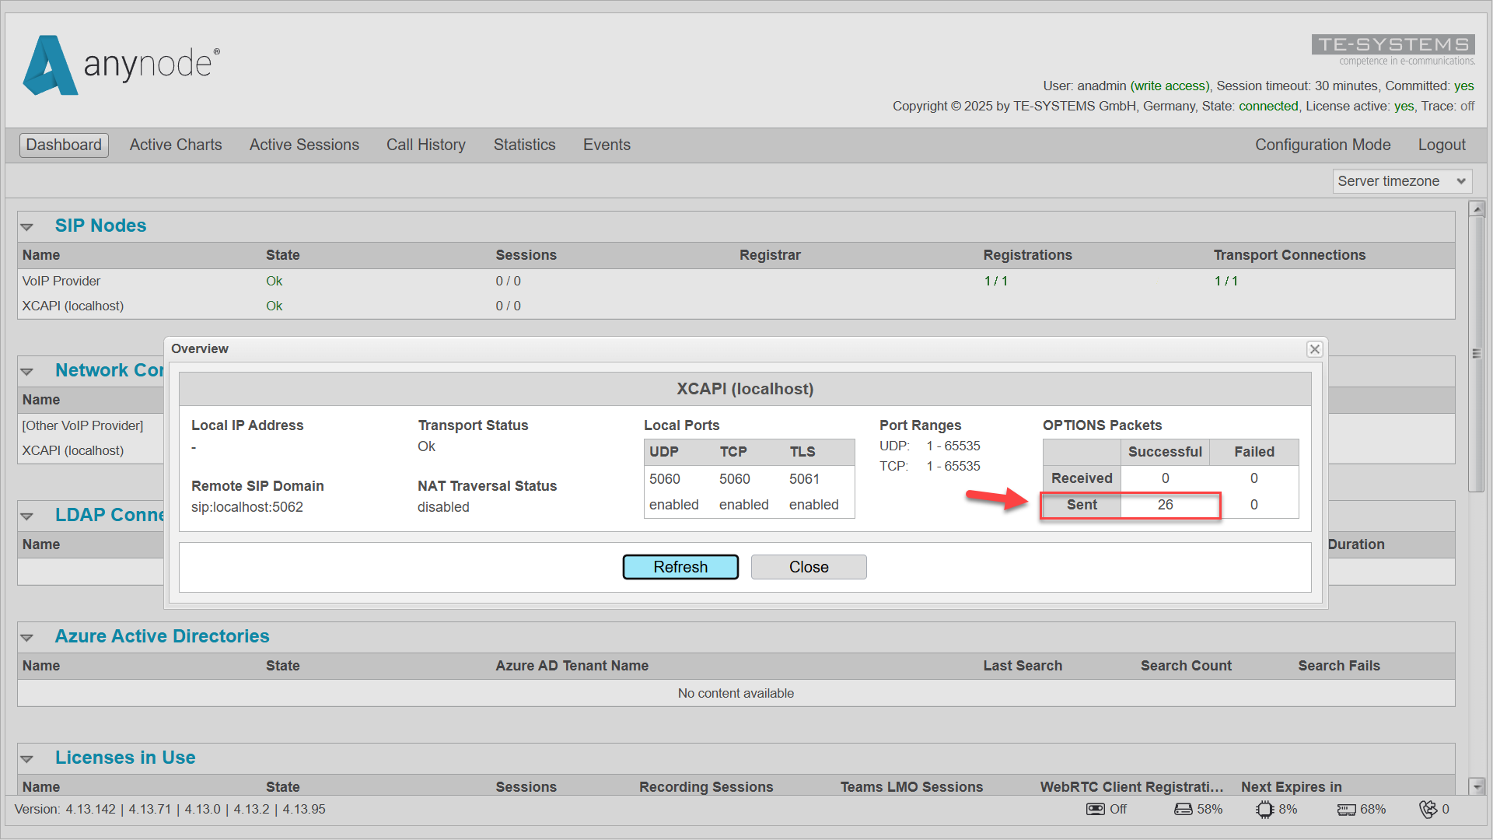Click the disk usage icon

click(x=1183, y=809)
